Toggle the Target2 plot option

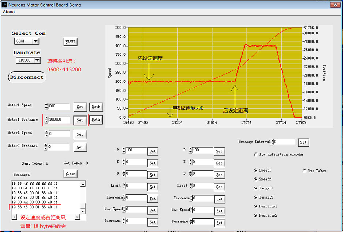tap(255, 197)
